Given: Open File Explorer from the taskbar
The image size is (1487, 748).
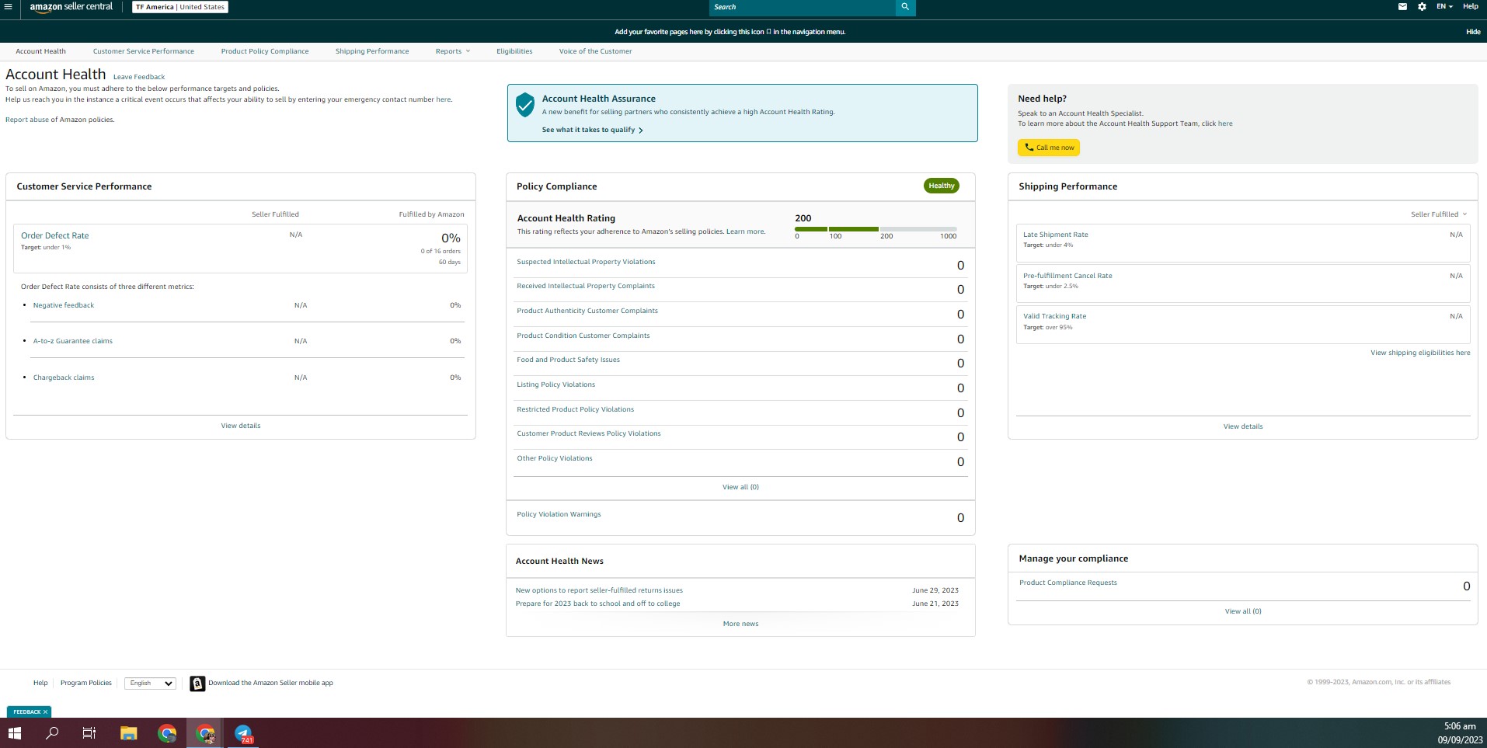Looking at the screenshot, I should [128, 733].
